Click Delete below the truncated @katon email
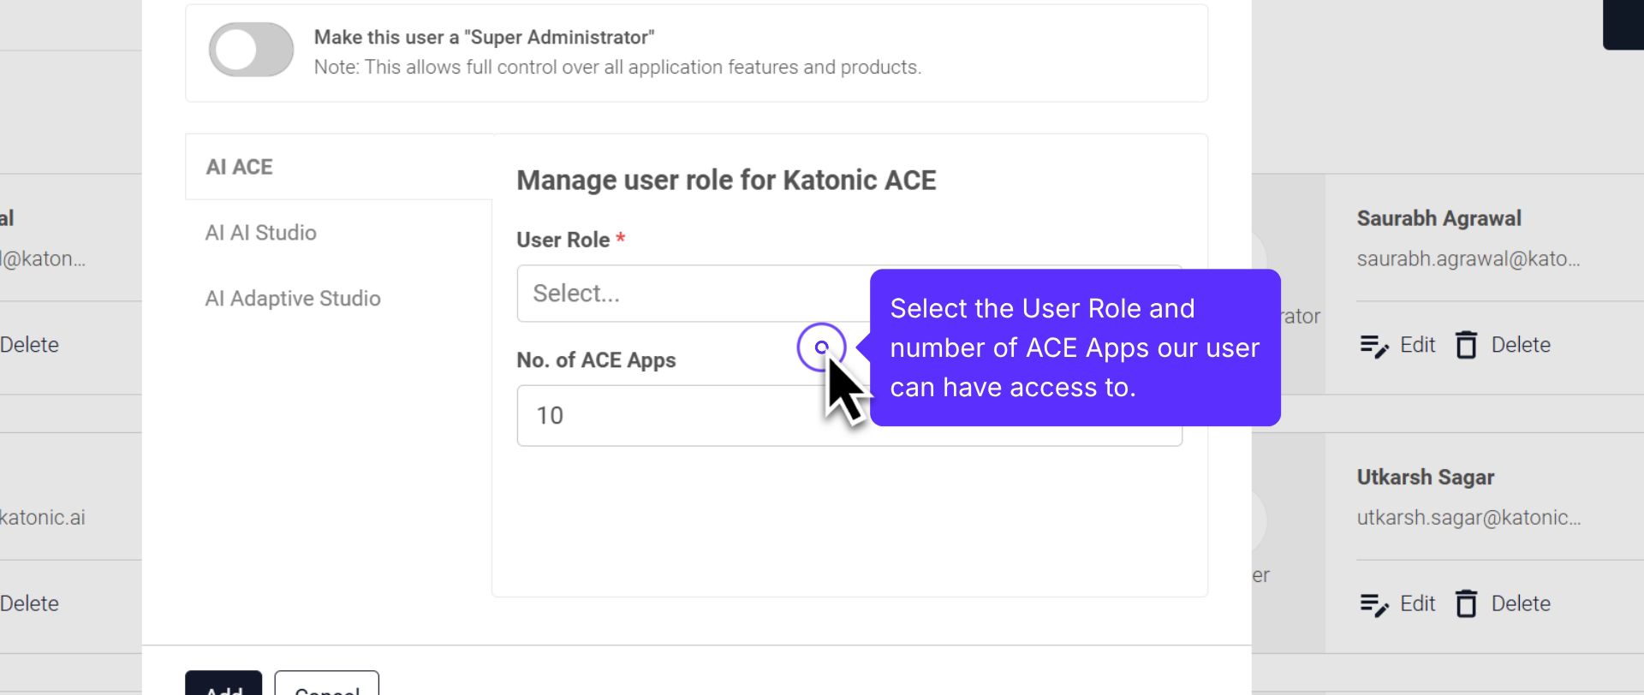1644x695 pixels. 29,345
